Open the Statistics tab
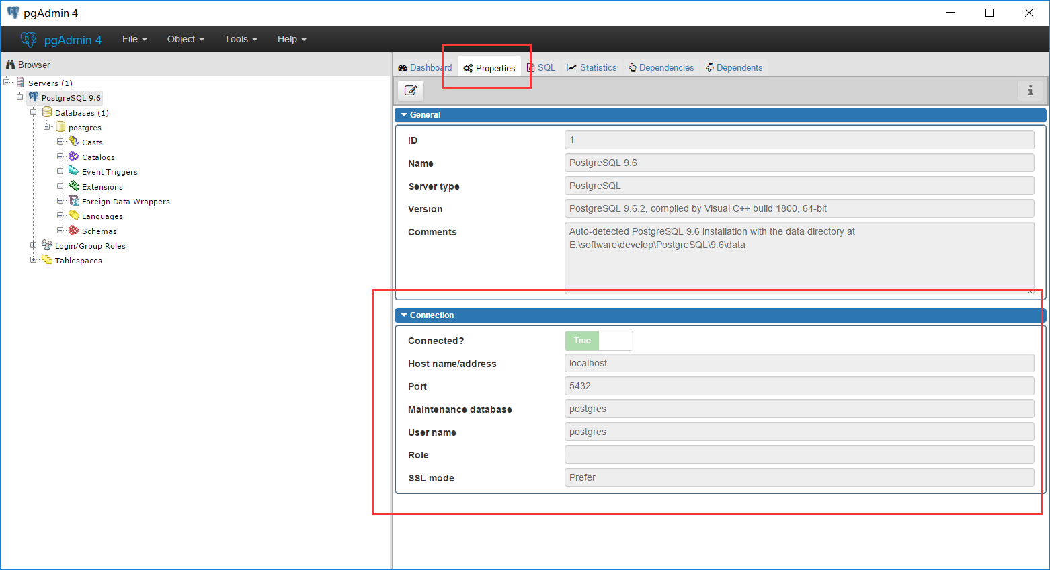This screenshot has height=570, width=1050. coord(592,67)
